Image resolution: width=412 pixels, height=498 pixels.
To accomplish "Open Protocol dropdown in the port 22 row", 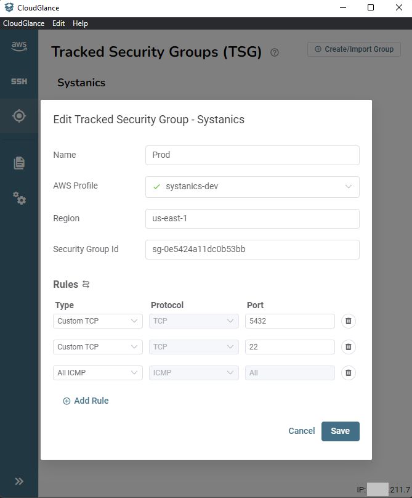I will [x=193, y=347].
